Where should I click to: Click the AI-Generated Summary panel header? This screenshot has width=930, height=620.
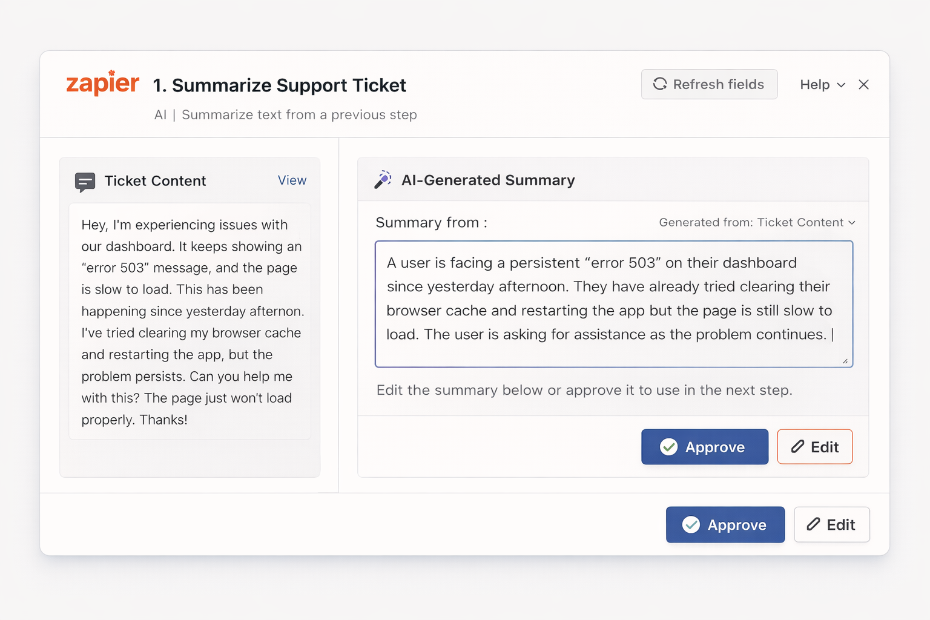click(x=613, y=180)
